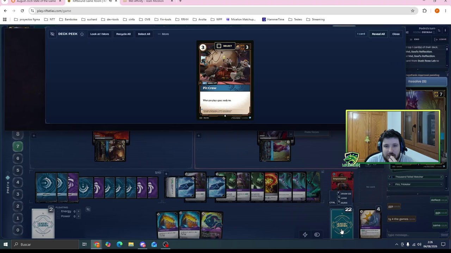Increase floating Power with plus
This screenshot has width=451, height=253.
point(79,216)
